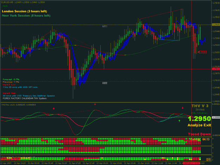Viewport: 220px width, 165px height.
Task: Click the large green 1.2950 price readout
Action: coord(199,119)
